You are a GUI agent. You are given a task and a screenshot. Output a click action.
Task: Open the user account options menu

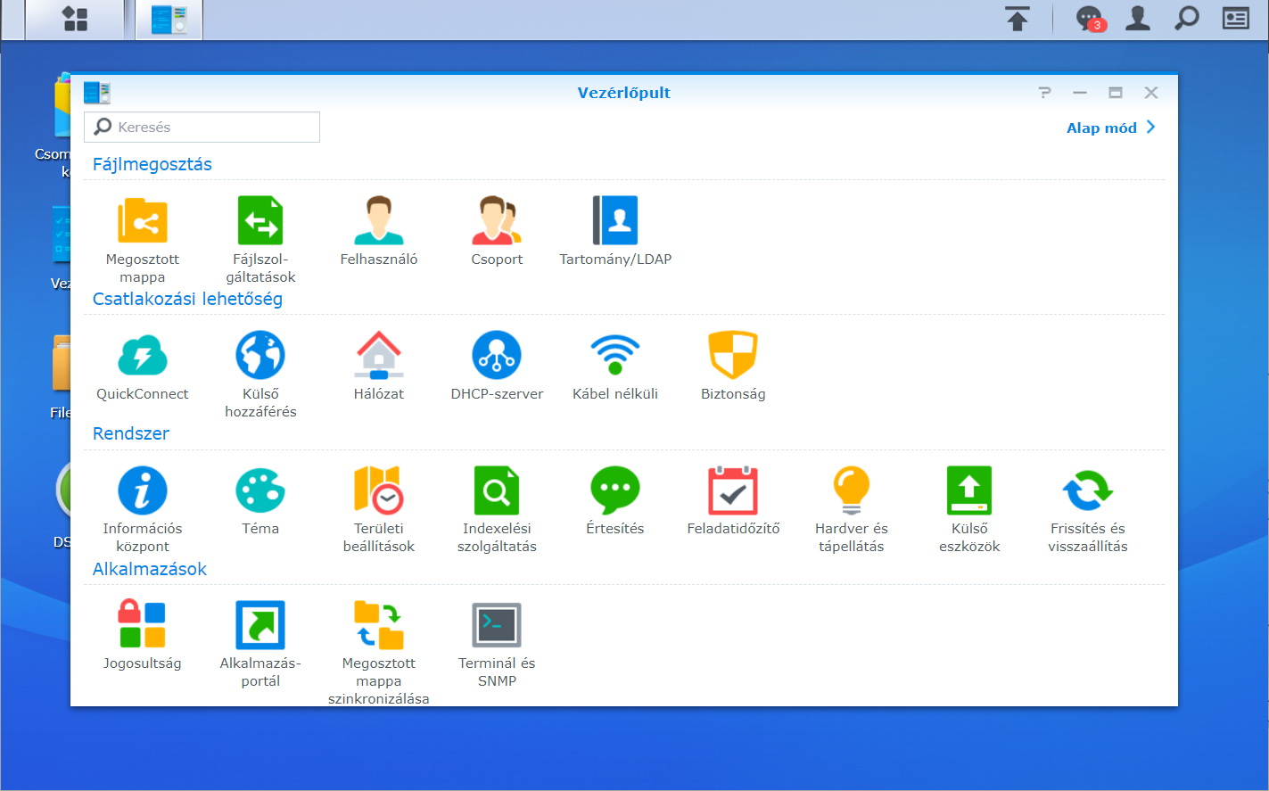point(1138,19)
